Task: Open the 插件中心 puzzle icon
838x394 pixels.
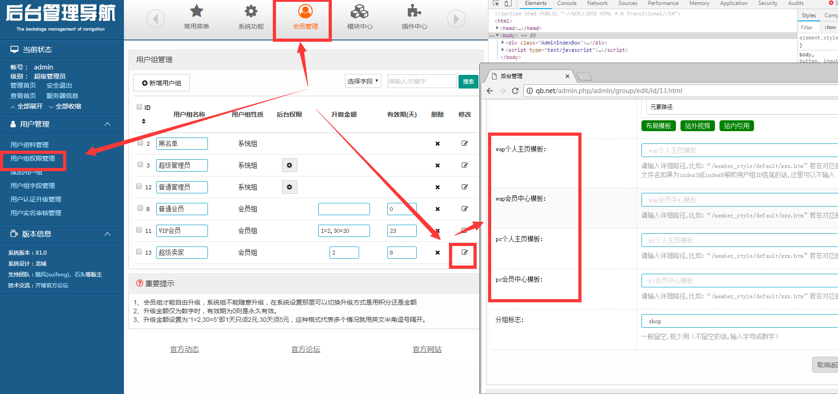Action: [x=414, y=11]
